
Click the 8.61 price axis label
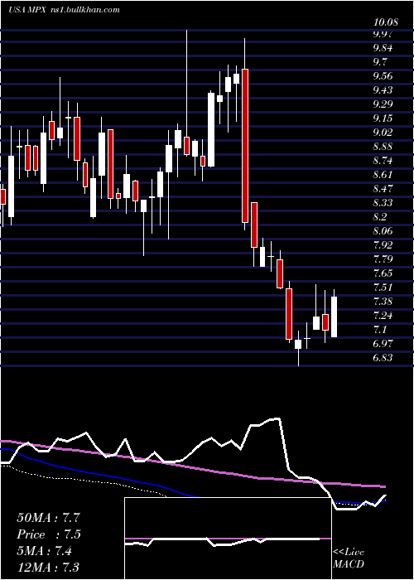[384, 175]
